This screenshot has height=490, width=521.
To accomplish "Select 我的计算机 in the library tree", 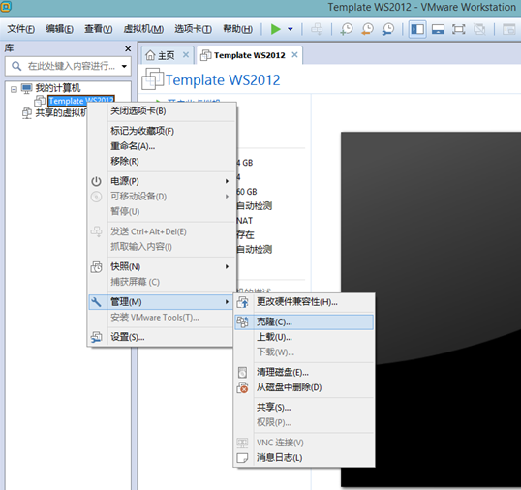I will [58, 88].
